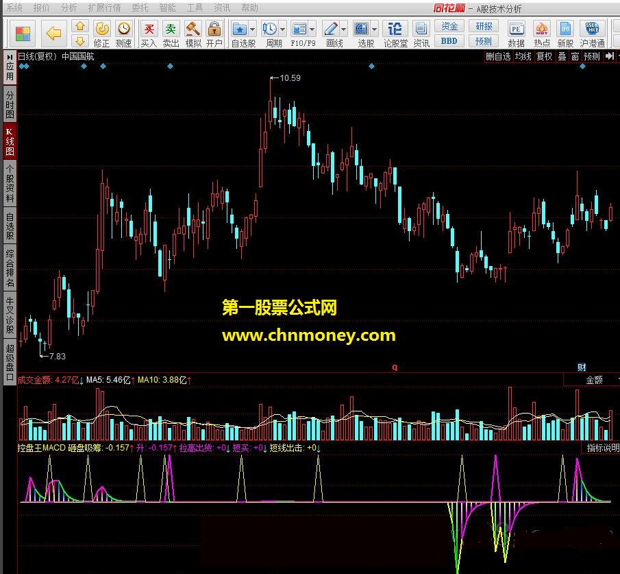Toggle 叠 overlay mode
This screenshot has width=620, height=574.
[562, 56]
